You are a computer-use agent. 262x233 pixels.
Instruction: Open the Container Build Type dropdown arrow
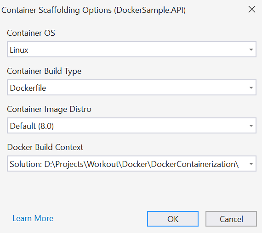pyautogui.click(x=251, y=88)
